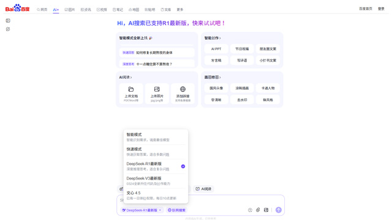Screen dimensions: 392x220
Task: Click the 去水印 button
Action: click(x=242, y=100)
